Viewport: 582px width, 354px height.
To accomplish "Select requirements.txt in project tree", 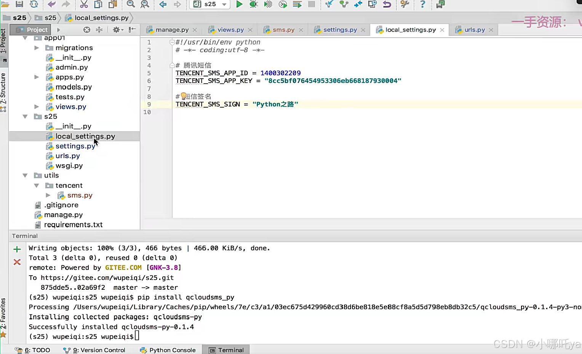I will [73, 225].
